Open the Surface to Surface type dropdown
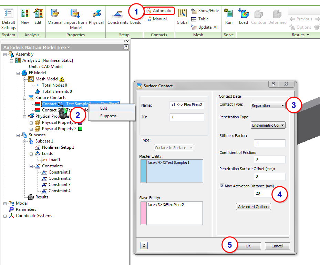This screenshot has width=320, height=265. tap(174, 148)
